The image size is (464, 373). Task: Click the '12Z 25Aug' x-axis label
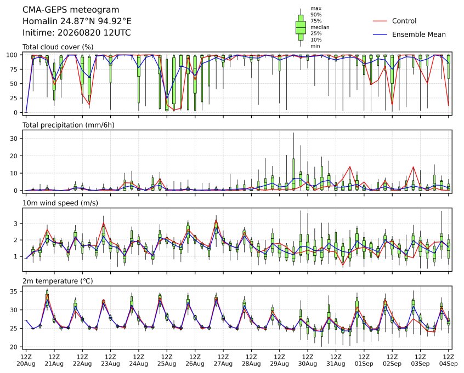click(x=167, y=360)
